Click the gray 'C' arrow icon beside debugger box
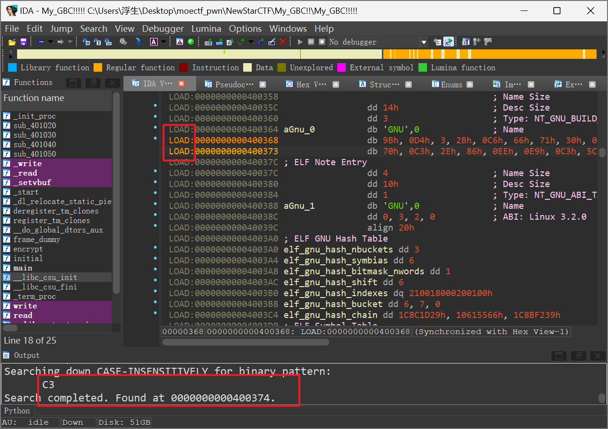Image resolution: width=608 pixels, height=429 pixels. (x=437, y=42)
